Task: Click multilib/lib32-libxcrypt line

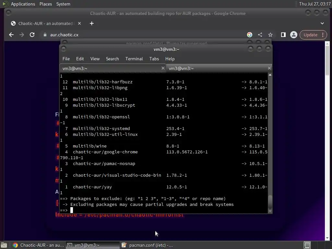Action: pos(164,105)
